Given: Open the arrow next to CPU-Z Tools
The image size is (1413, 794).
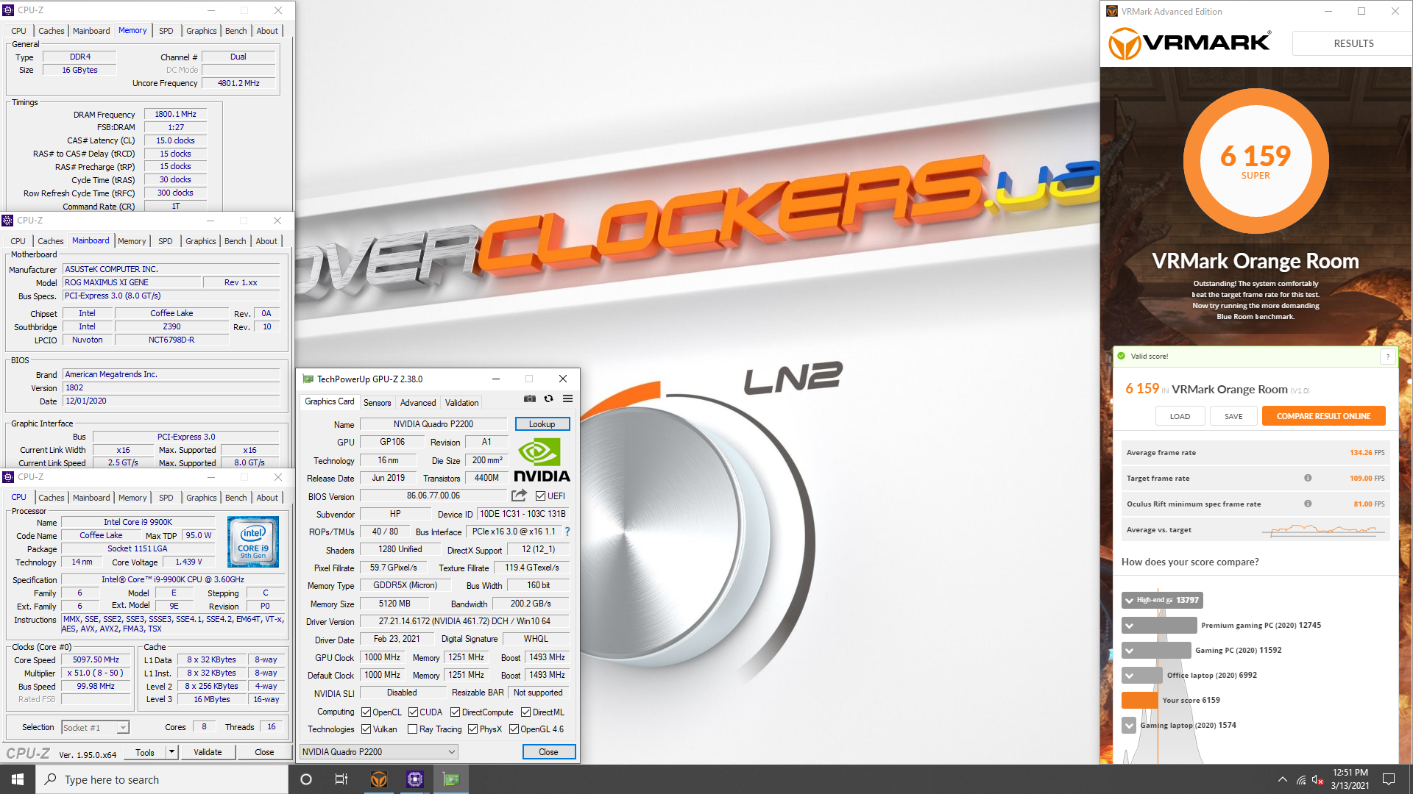Looking at the screenshot, I should [x=171, y=751].
